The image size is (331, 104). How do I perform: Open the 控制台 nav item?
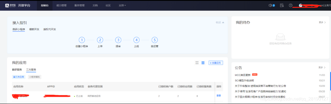click(45, 6)
